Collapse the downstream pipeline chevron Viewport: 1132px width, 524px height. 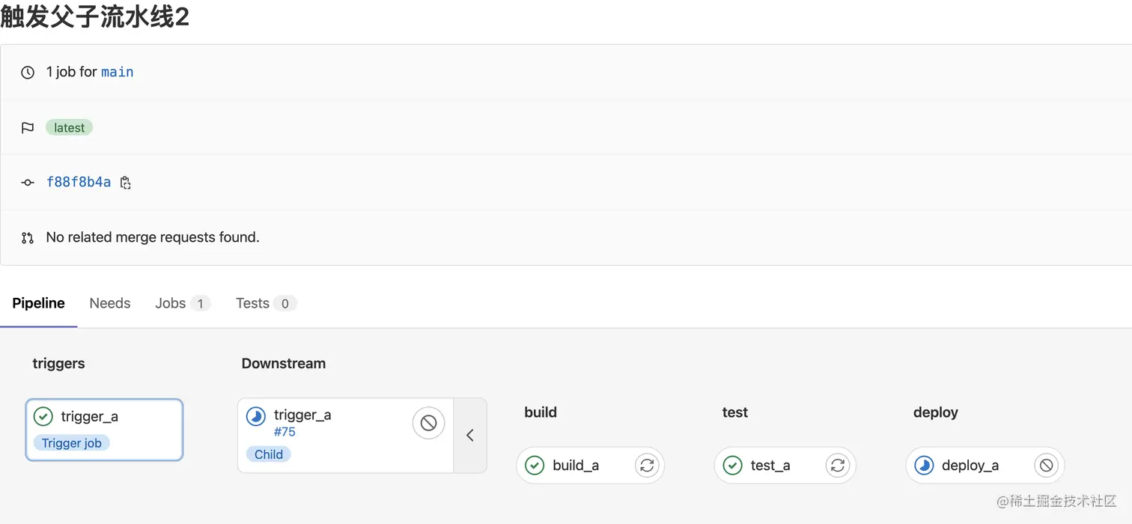point(470,435)
